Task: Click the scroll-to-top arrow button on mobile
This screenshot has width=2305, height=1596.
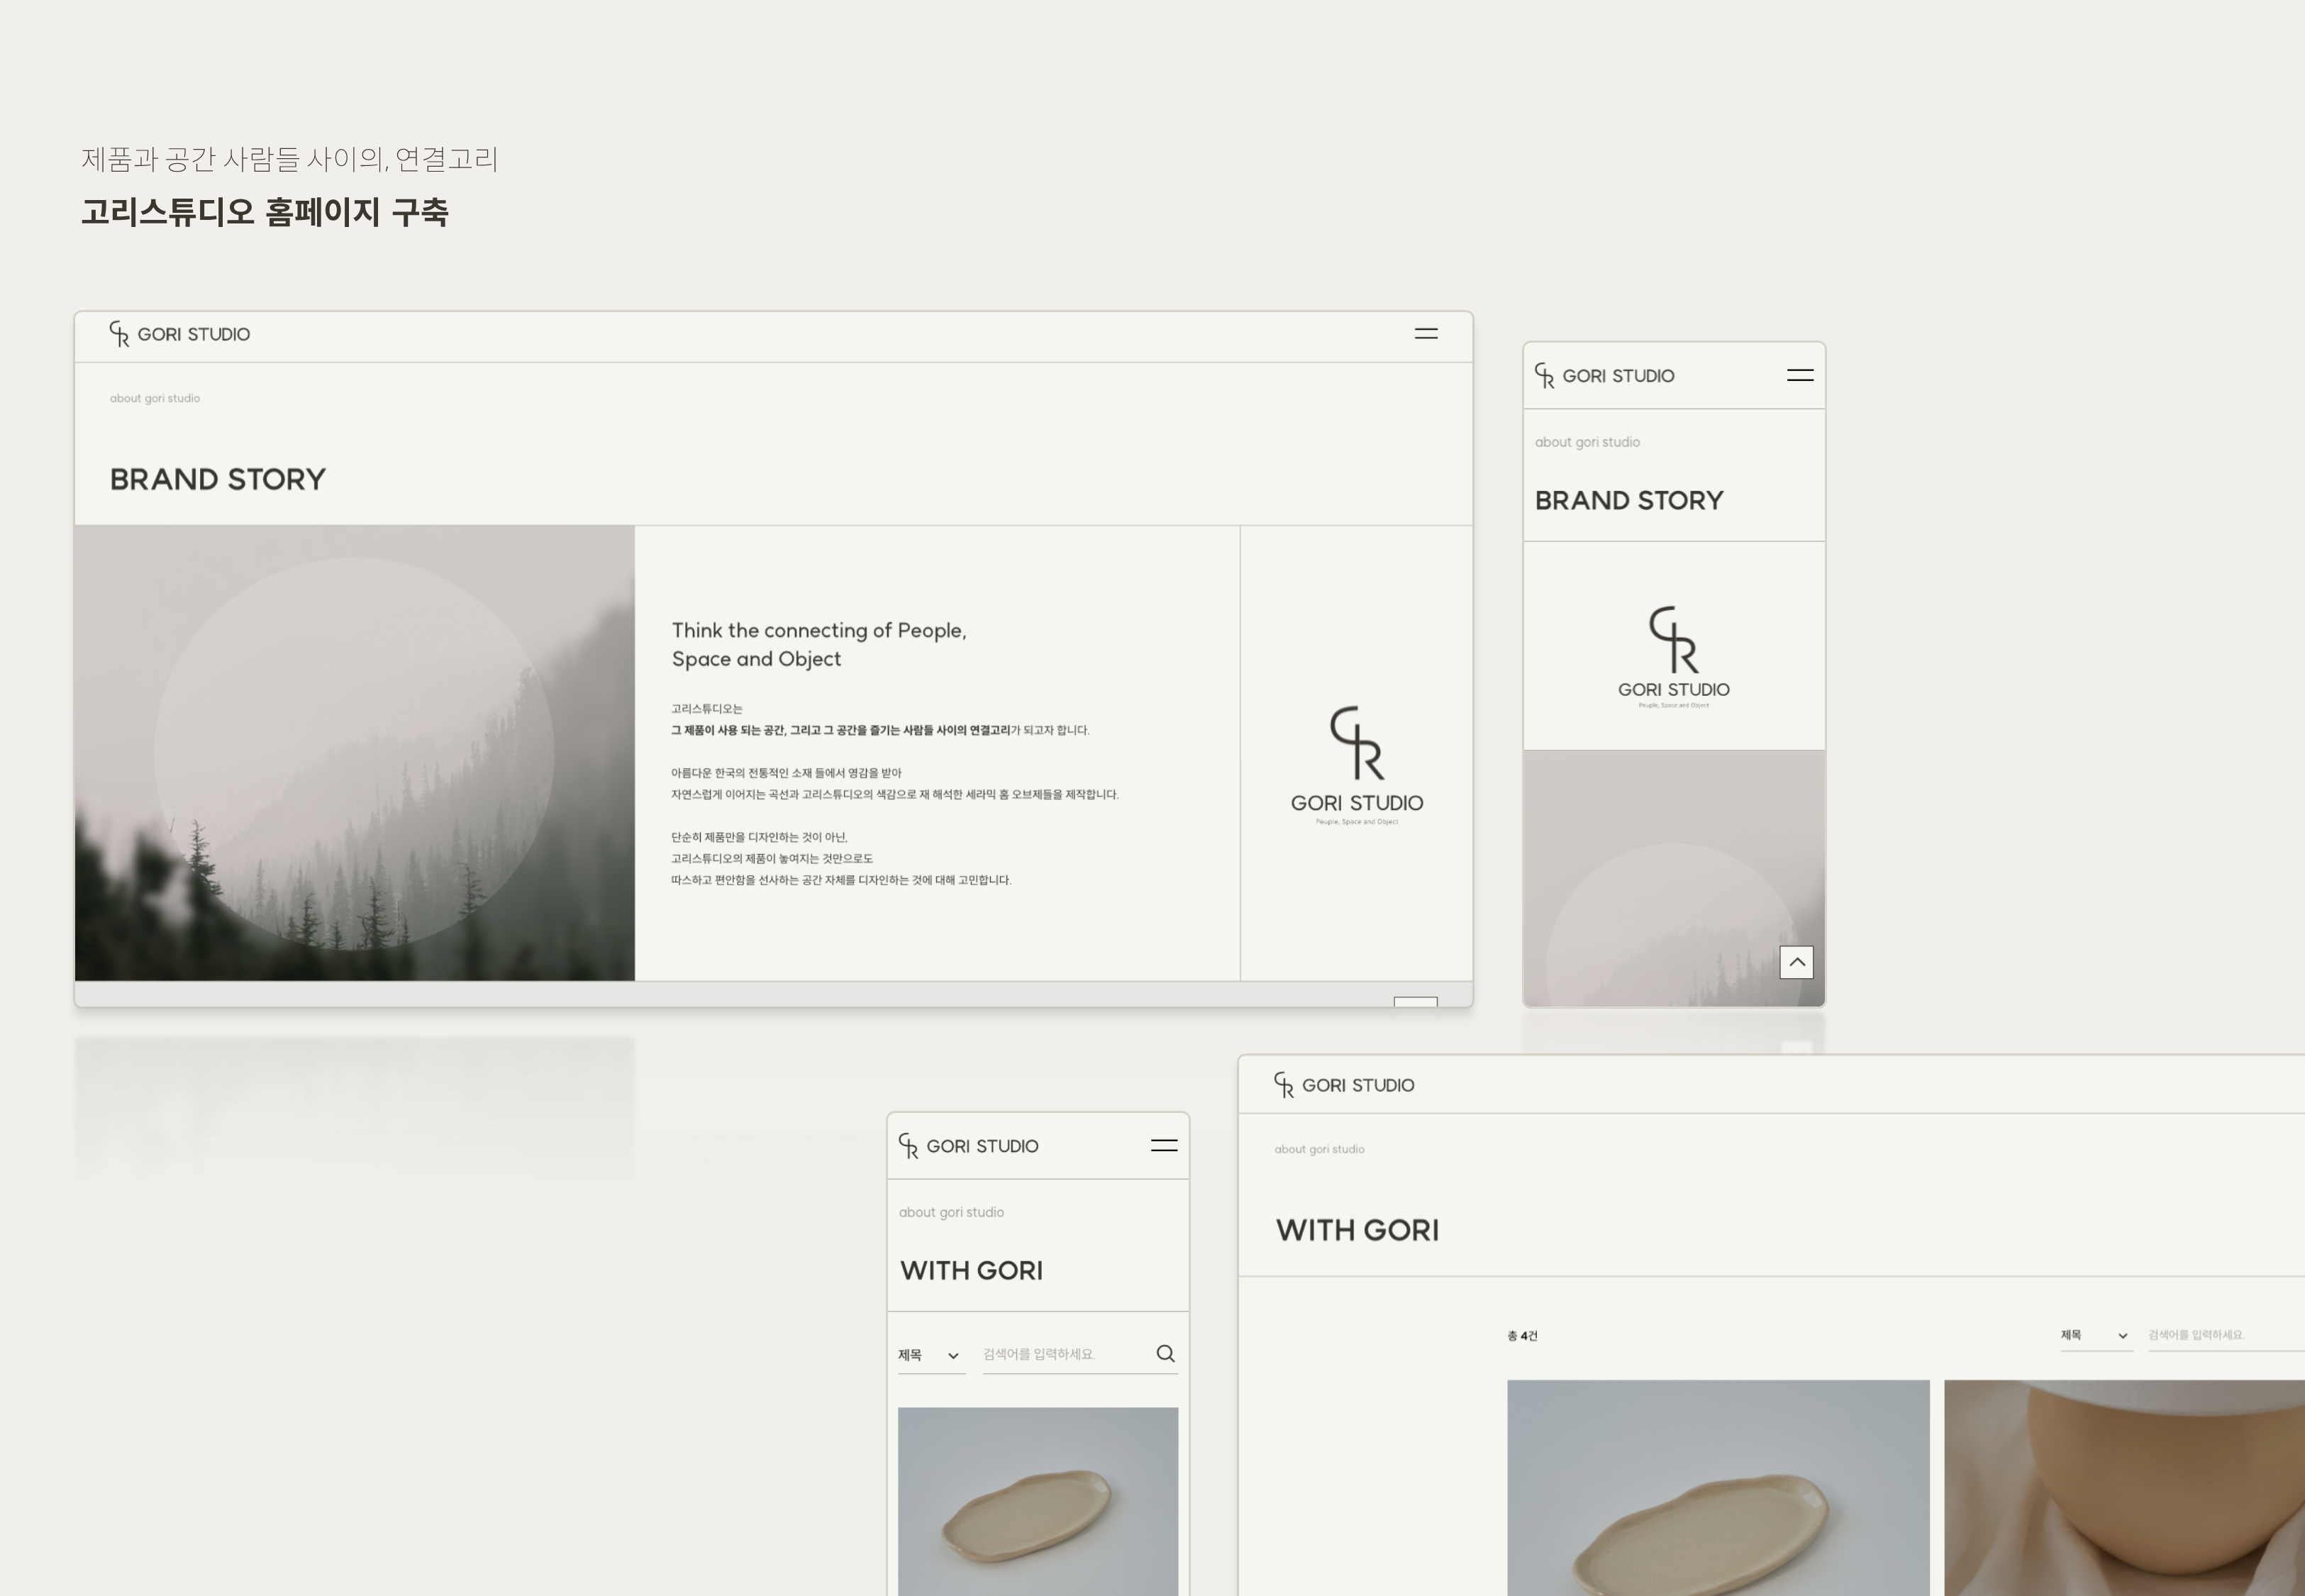Action: click(x=1796, y=962)
